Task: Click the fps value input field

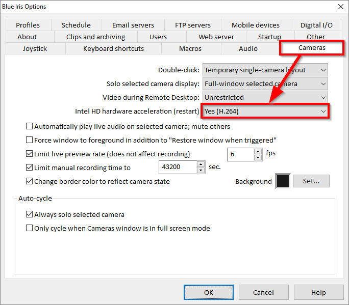Action: (x=241, y=154)
